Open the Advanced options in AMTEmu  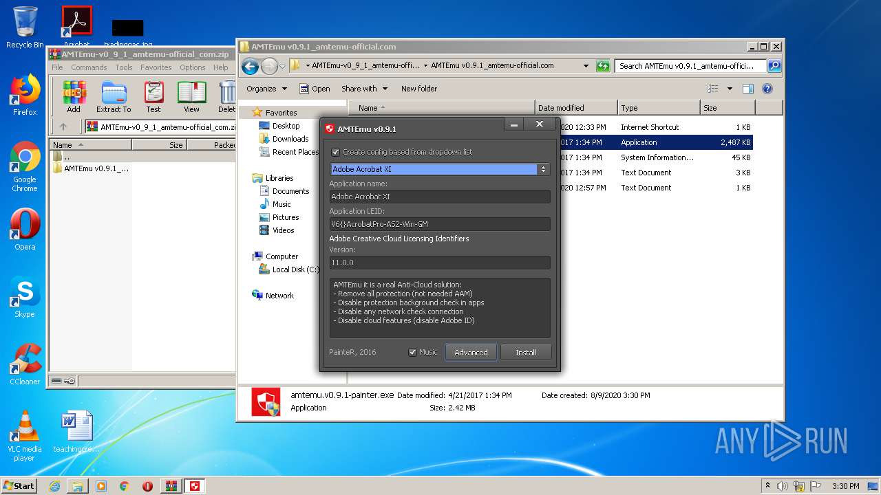[471, 352]
